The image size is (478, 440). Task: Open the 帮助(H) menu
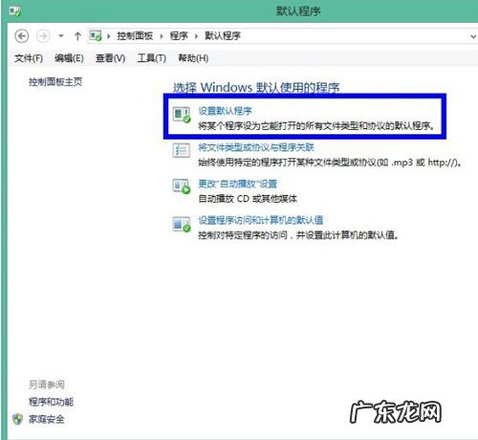pyautogui.click(x=193, y=58)
